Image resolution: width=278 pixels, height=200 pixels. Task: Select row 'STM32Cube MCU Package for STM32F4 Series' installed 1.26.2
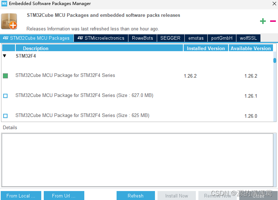(65, 75)
